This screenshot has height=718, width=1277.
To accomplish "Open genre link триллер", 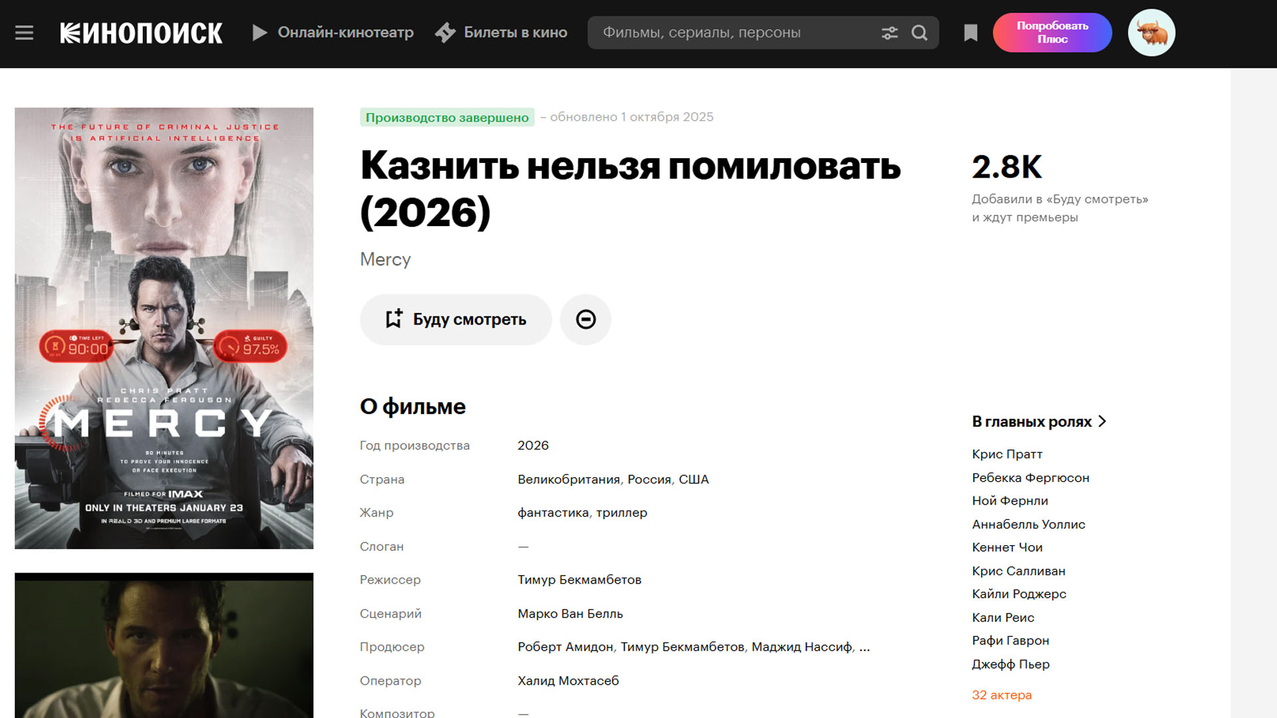I will click(622, 513).
